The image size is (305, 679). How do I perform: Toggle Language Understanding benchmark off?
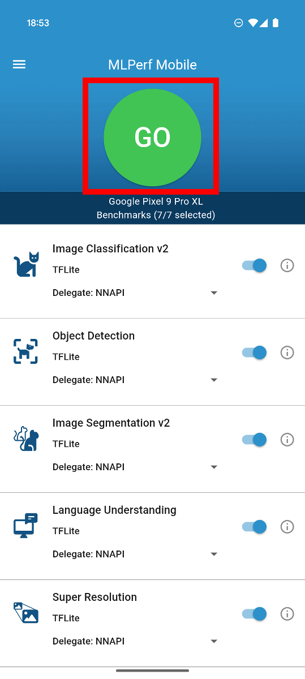[254, 527]
